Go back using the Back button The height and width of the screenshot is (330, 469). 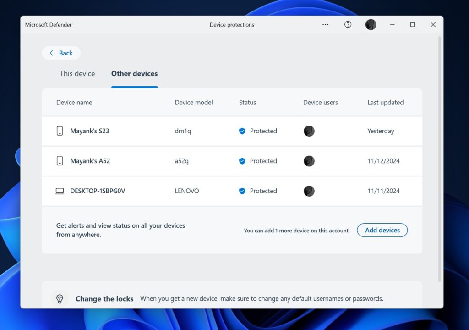pyautogui.click(x=61, y=53)
